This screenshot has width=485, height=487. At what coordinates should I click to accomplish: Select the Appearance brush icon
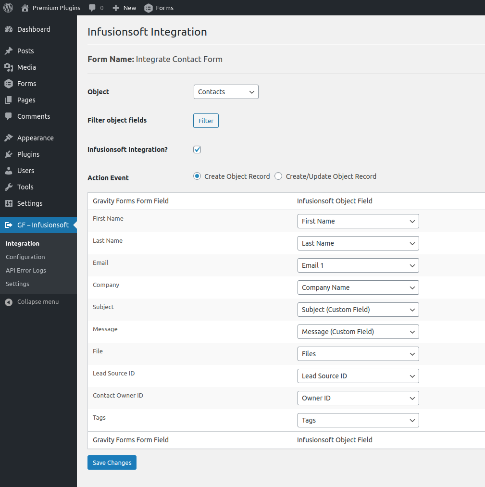coord(9,137)
